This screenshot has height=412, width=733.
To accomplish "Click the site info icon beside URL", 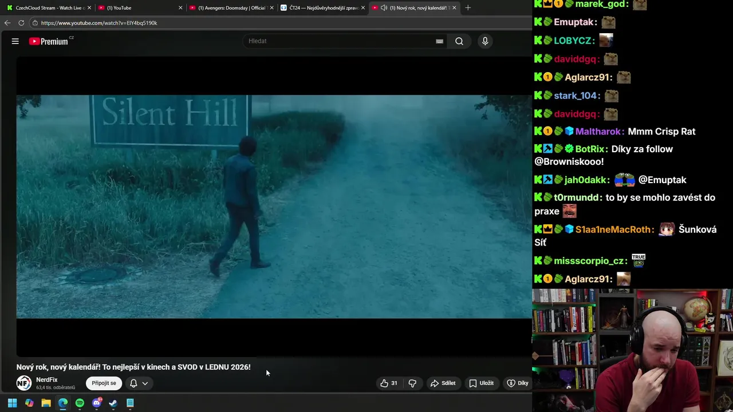I will [35, 23].
